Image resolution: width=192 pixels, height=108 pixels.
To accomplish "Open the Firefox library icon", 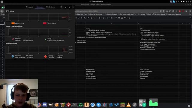I will click(x=170, y=11).
